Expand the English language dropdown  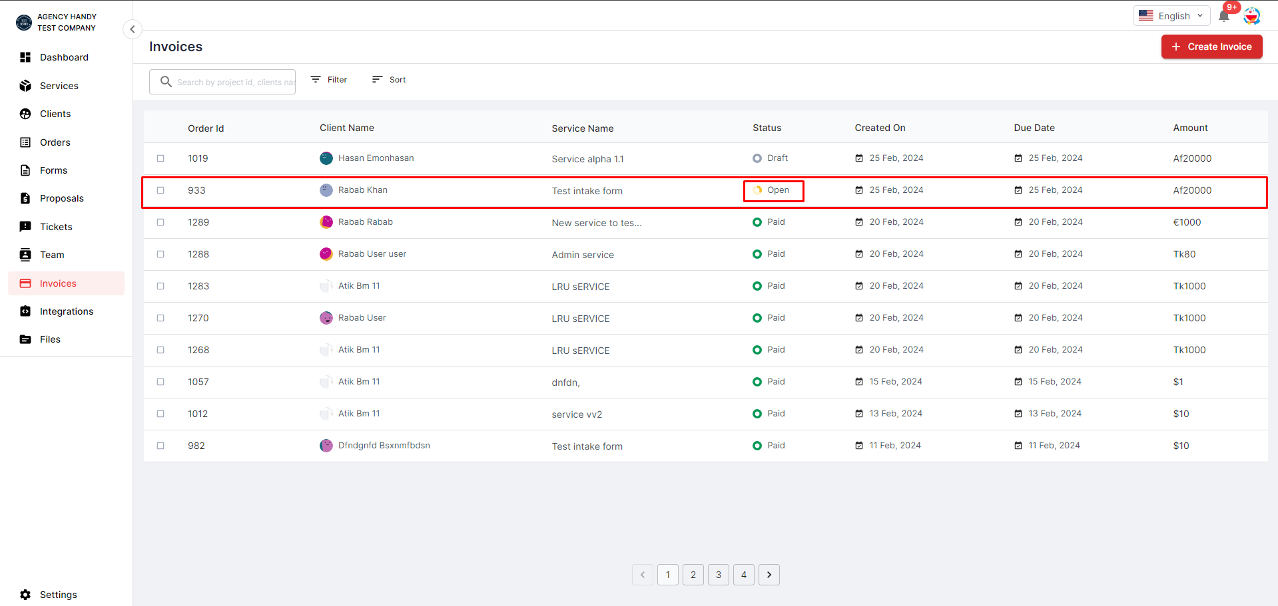click(1171, 16)
